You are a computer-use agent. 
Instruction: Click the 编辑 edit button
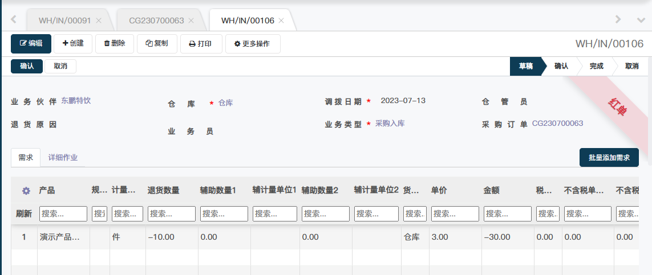pos(31,43)
